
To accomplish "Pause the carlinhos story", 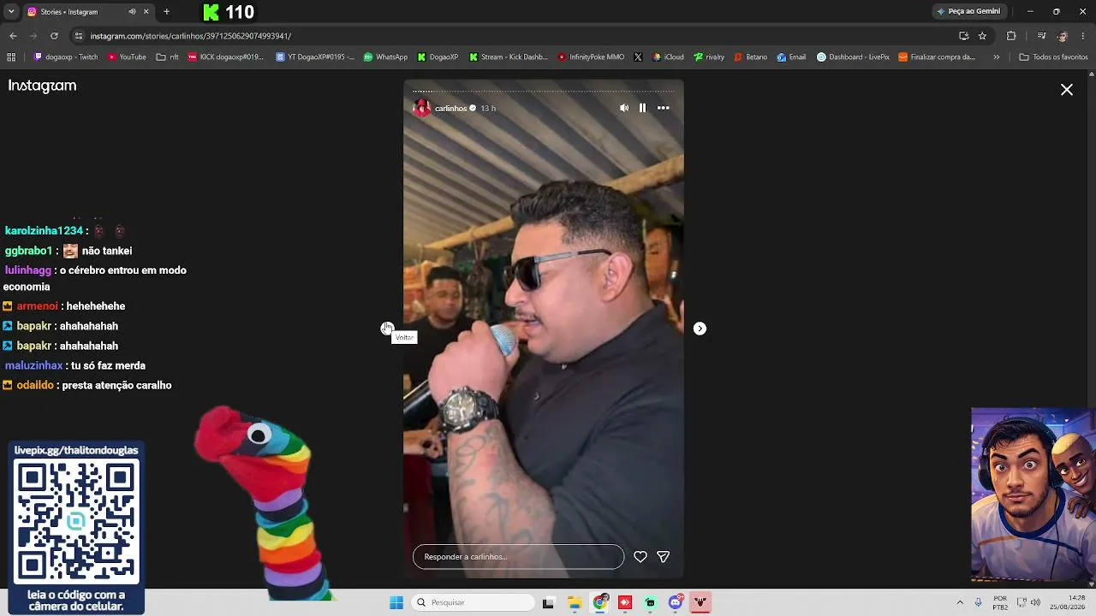I will [642, 108].
